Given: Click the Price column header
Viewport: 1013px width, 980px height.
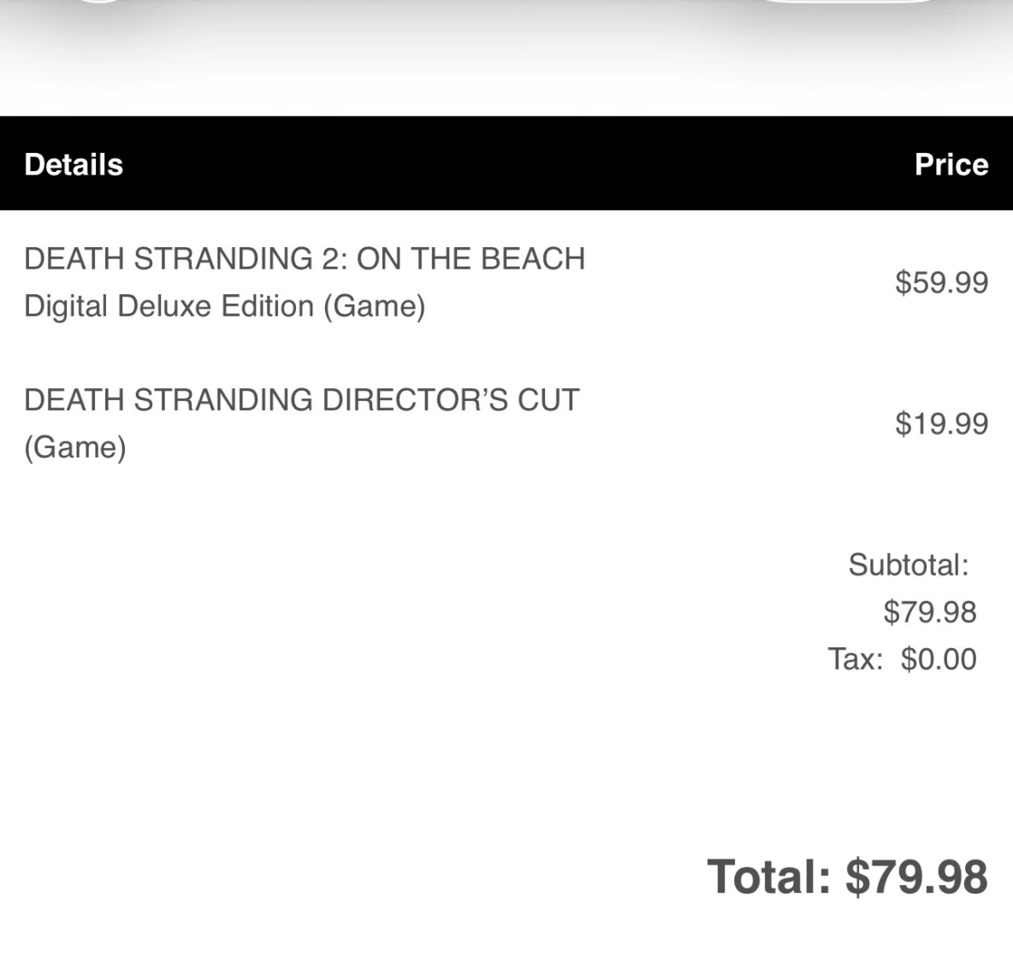Looking at the screenshot, I should [x=951, y=164].
